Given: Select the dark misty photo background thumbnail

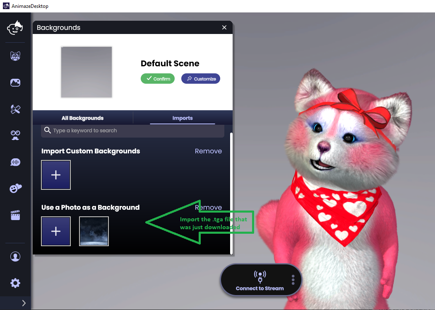Looking at the screenshot, I should [94, 231].
